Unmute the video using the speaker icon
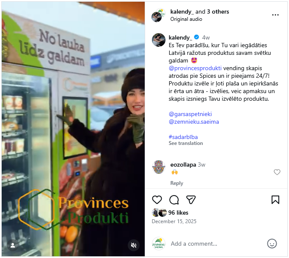The image size is (289, 258). tap(134, 245)
